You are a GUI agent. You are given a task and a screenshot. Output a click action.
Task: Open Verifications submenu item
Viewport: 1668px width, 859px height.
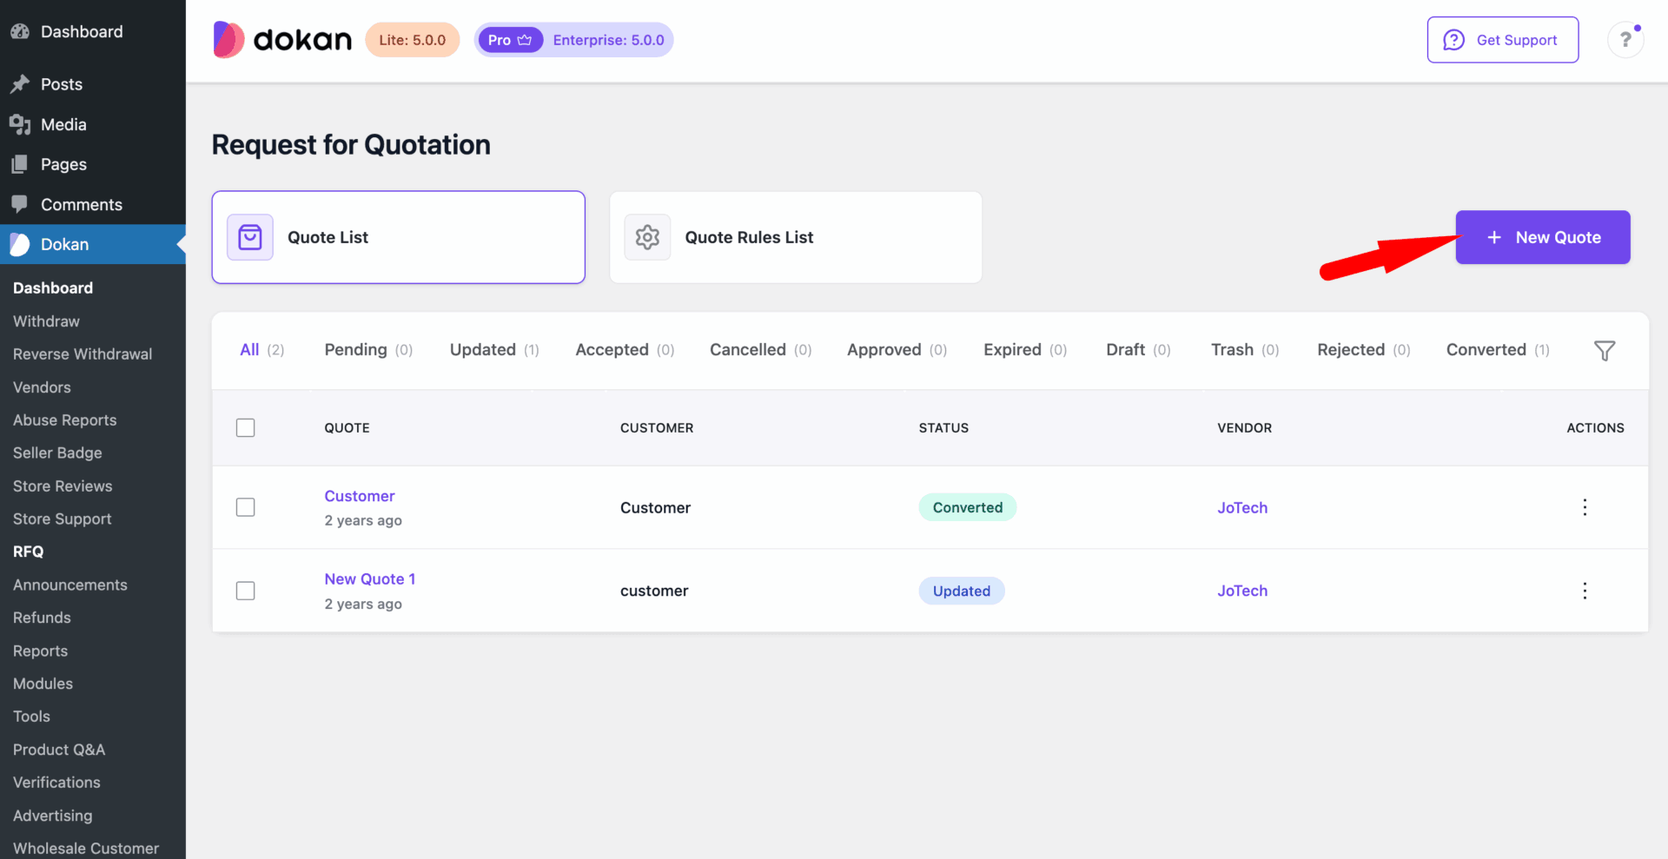click(56, 783)
